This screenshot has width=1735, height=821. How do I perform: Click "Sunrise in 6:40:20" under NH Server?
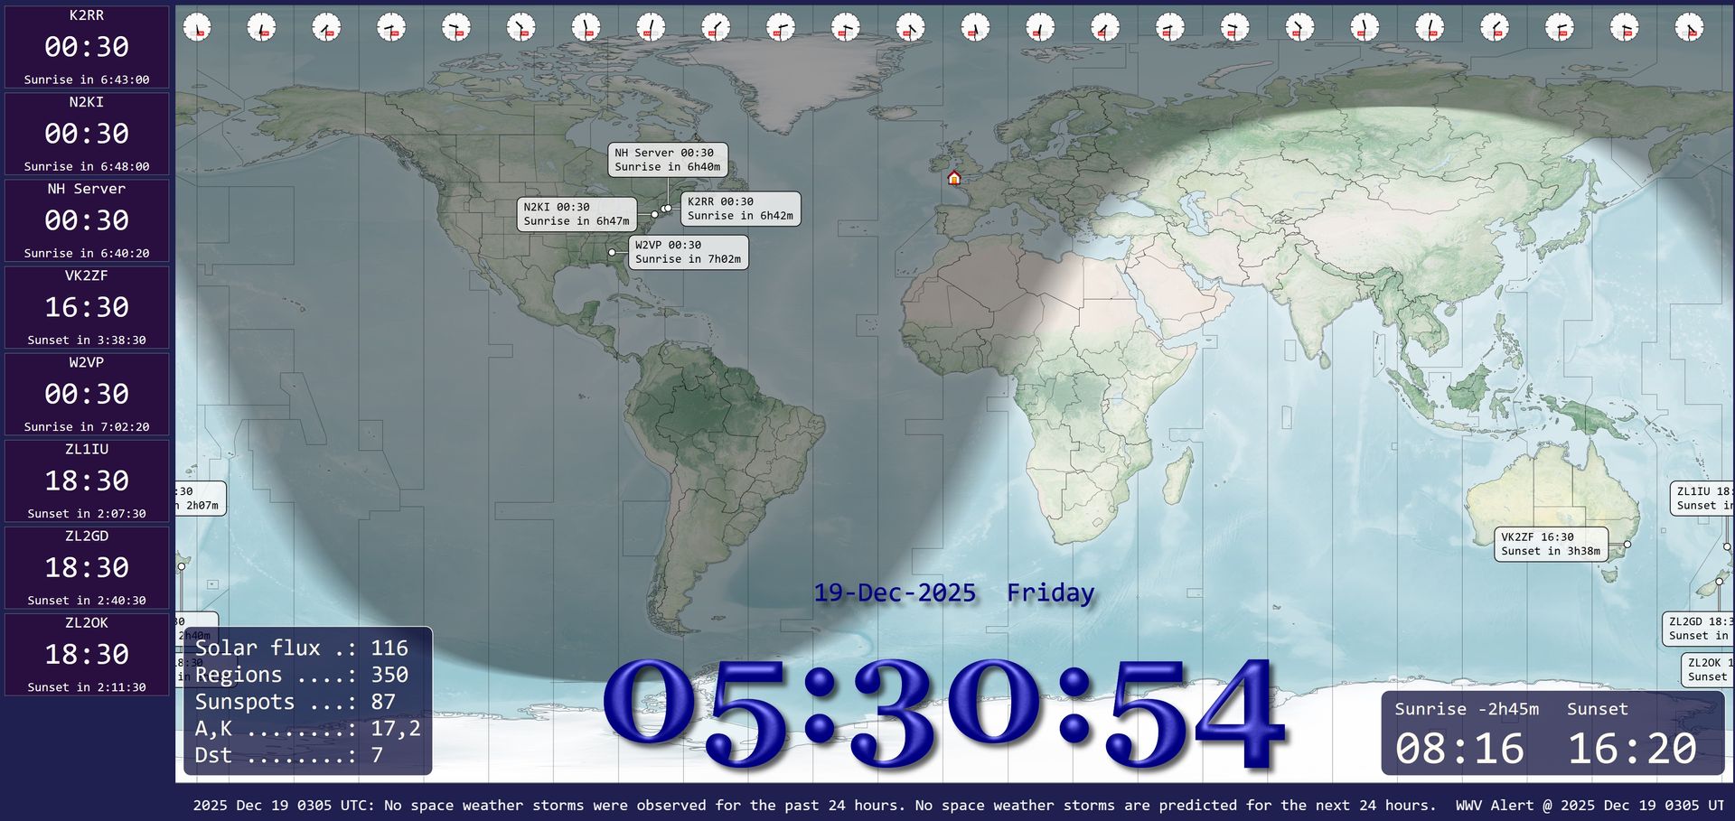pyautogui.click(x=87, y=253)
